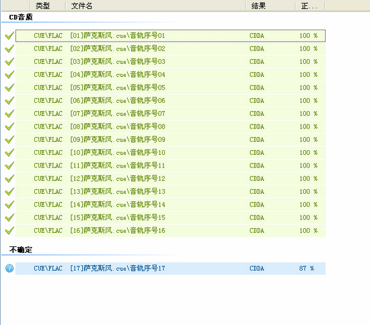Image resolution: width=370 pixels, height=325 pixels.
Task: Click CDDA result of track 13
Action: (x=257, y=192)
